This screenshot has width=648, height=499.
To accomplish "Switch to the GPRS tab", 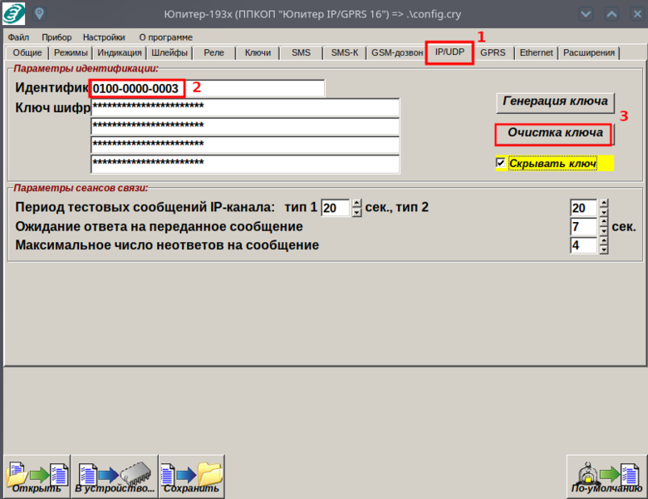I will [x=493, y=53].
